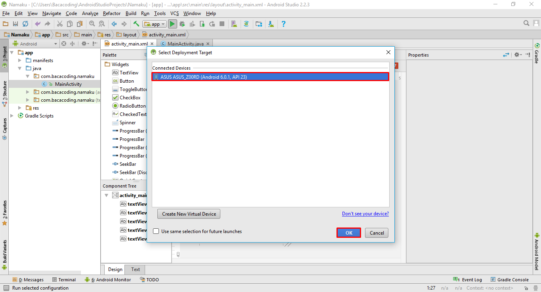Expand Gradle Scripts node
The height and width of the screenshot is (292, 541).
pos(12,116)
